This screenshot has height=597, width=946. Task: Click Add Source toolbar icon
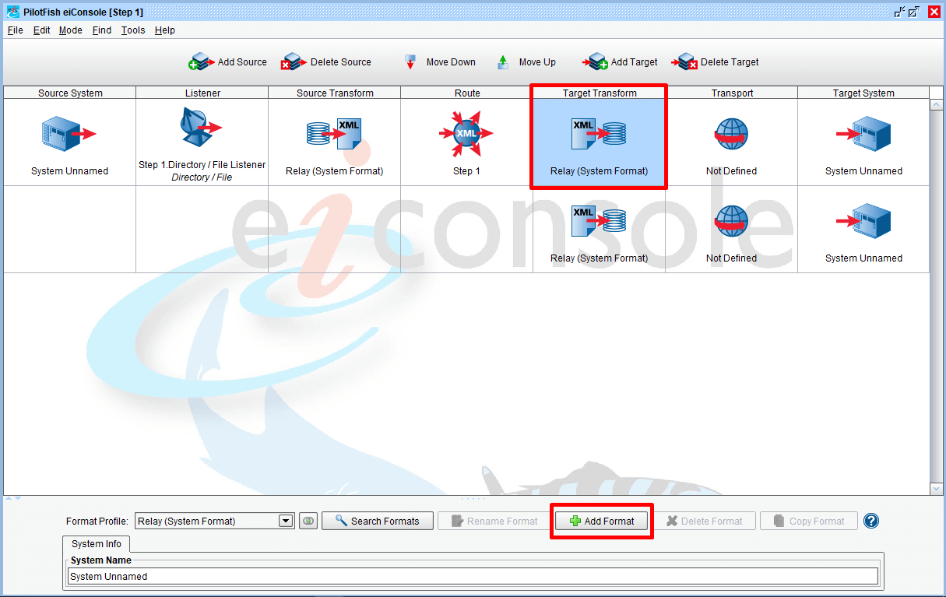point(201,61)
